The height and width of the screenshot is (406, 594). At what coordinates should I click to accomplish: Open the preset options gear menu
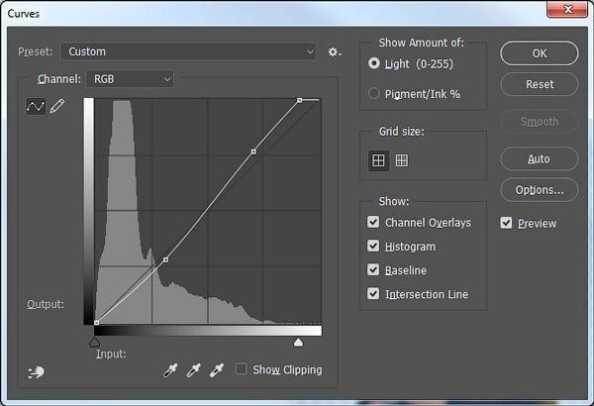(335, 51)
